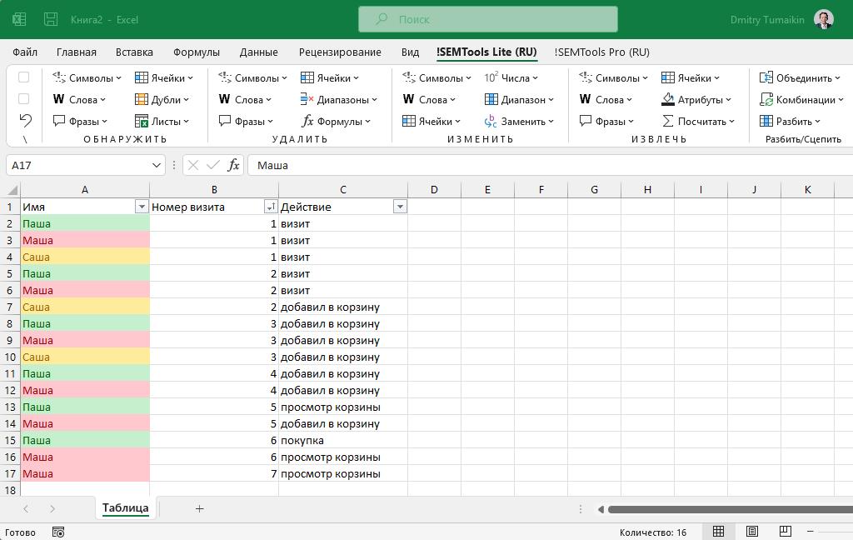This screenshot has height=540, width=853.
Task: Add a new sheet with plus button
Action: click(x=199, y=508)
